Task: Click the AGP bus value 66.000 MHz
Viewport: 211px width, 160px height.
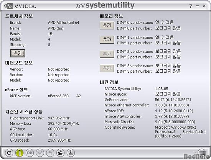Action: [x=58, y=129]
